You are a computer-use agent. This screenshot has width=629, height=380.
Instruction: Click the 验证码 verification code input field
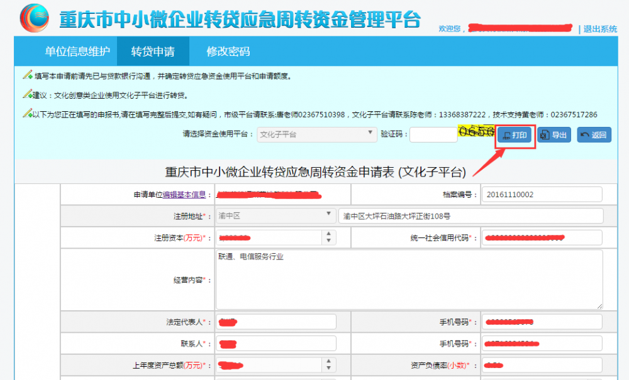[434, 134]
